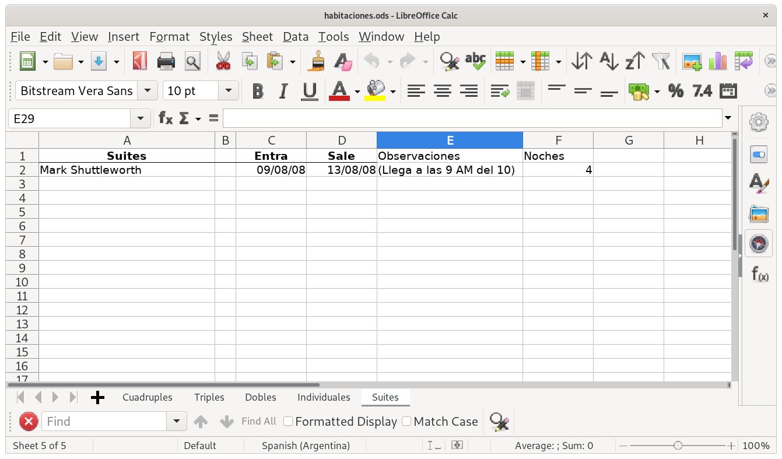Click the Merge and Center Cells icon
This screenshot has height=459, width=782.
pos(525,90)
